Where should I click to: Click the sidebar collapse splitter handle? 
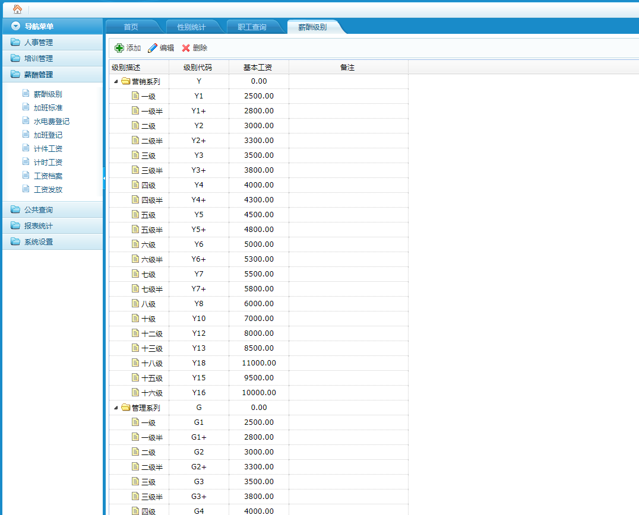click(x=104, y=178)
